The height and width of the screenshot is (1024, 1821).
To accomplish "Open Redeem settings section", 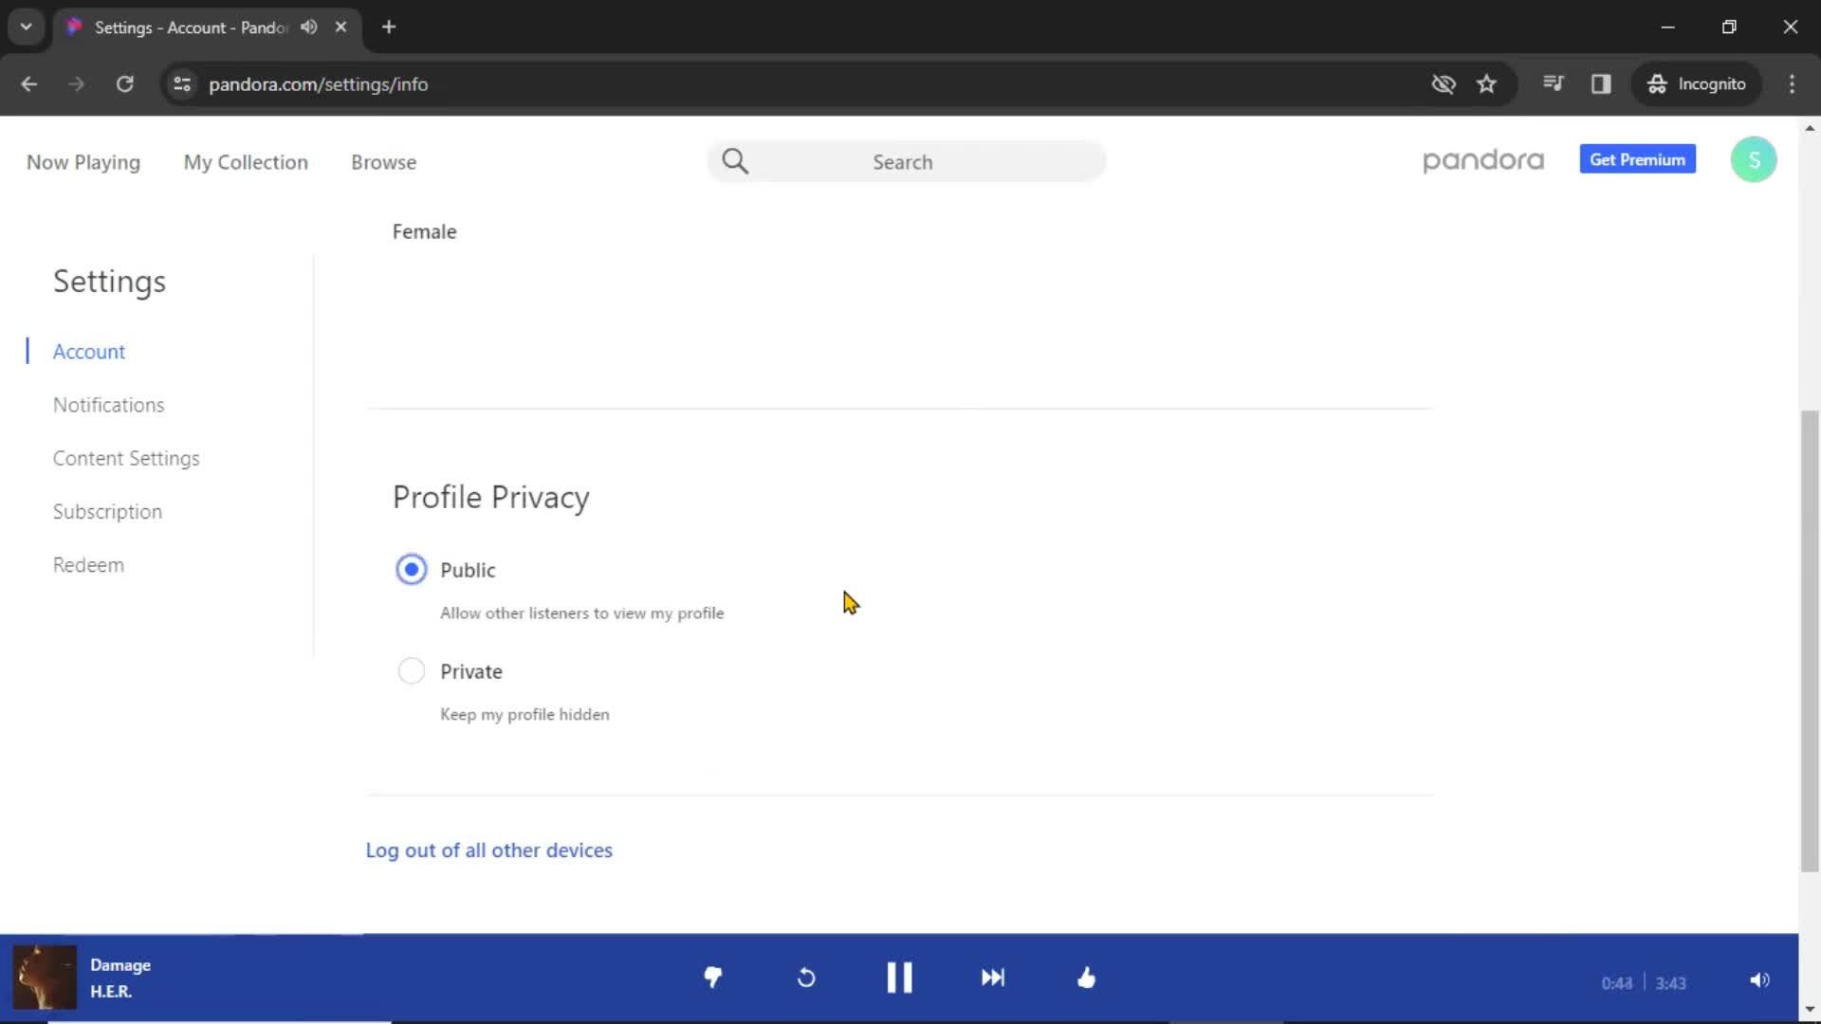I will (x=88, y=565).
